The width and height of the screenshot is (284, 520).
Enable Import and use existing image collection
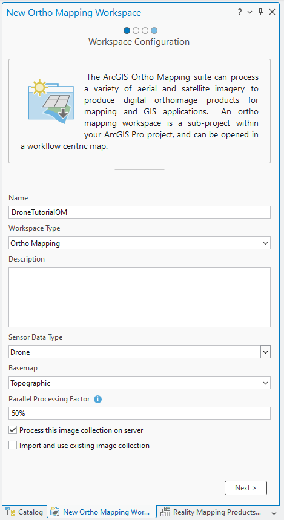13,446
